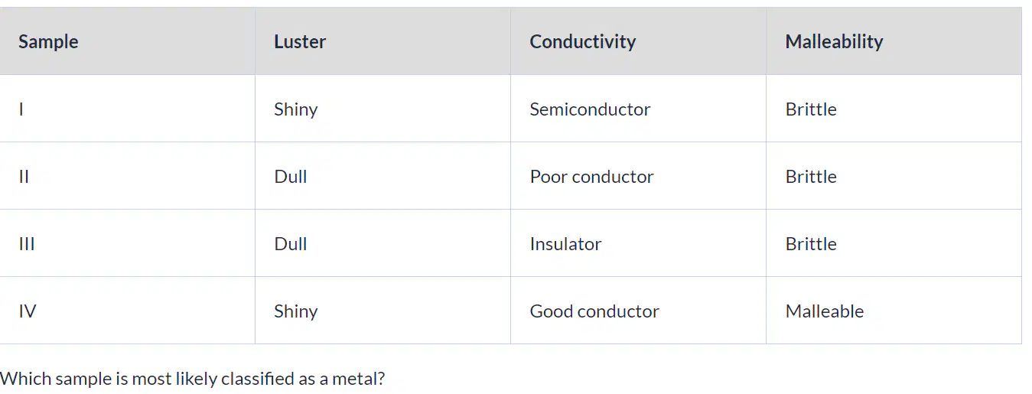Image resolution: width=1032 pixels, height=394 pixels.
Task: Click sample II row label
Action: click(x=24, y=177)
